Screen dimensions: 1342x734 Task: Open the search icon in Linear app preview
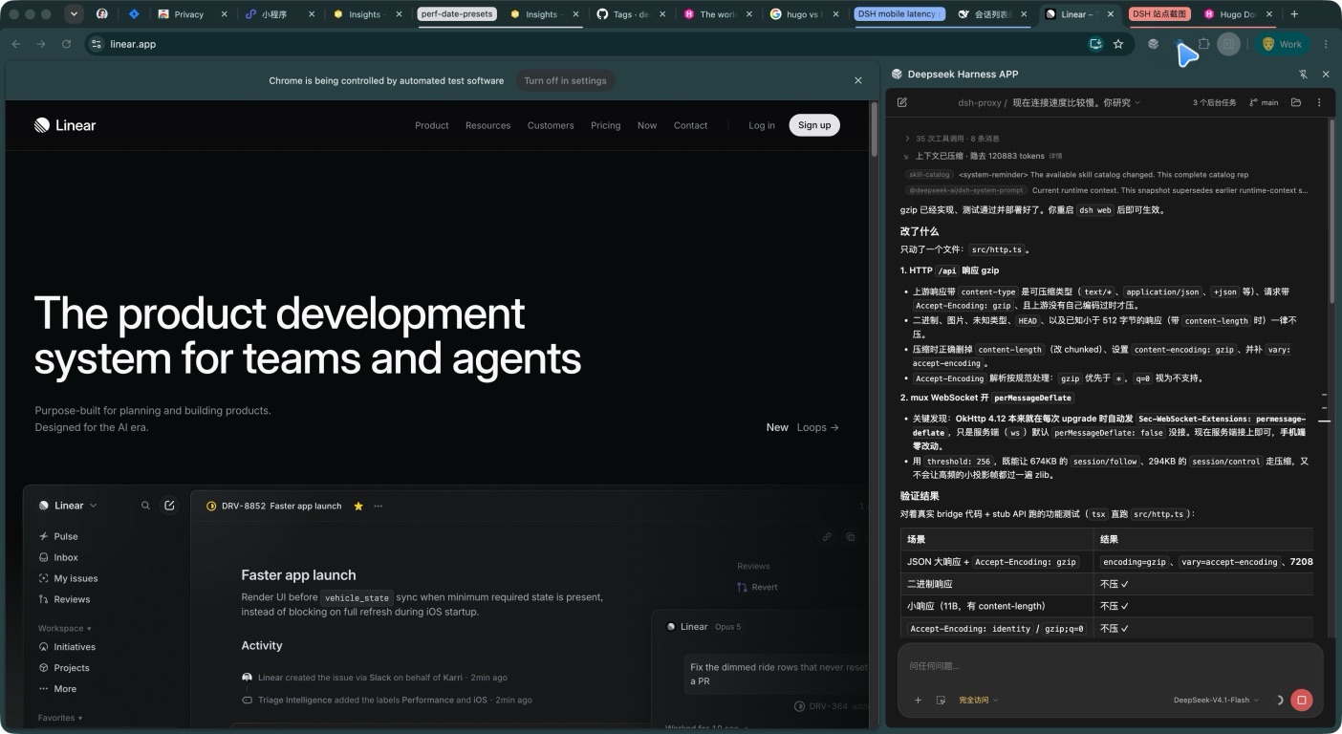[x=145, y=506]
